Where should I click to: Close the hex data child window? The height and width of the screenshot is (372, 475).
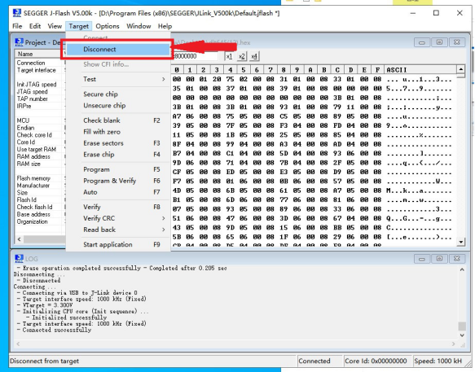pyautogui.click(x=457, y=42)
